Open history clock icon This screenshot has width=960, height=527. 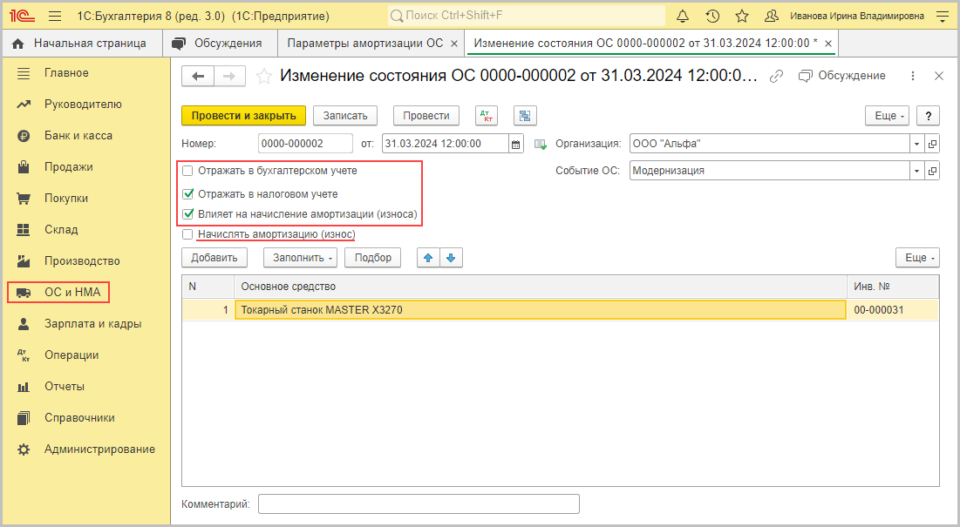[x=712, y=17]
